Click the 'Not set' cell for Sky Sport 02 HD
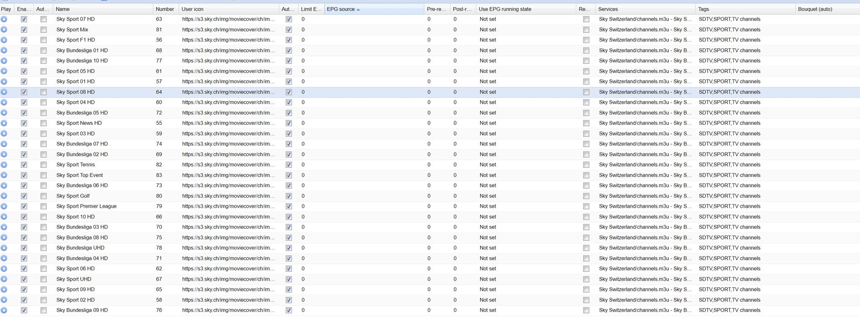This screenshot has height=324, width=860. coord(526,300)
